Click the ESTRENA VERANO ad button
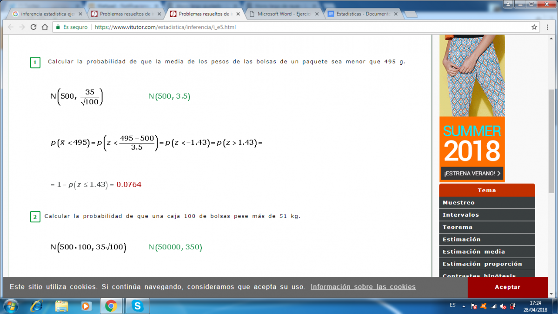Viewport: 558px width, 314px height. click(472, 174)
